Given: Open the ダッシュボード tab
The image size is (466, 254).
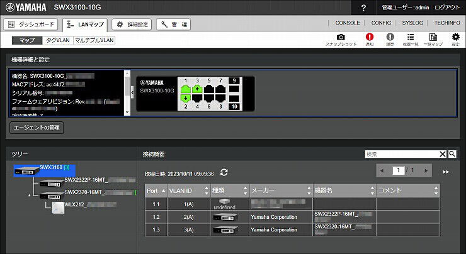Looking at the screenshot, I should coord(31,25).
